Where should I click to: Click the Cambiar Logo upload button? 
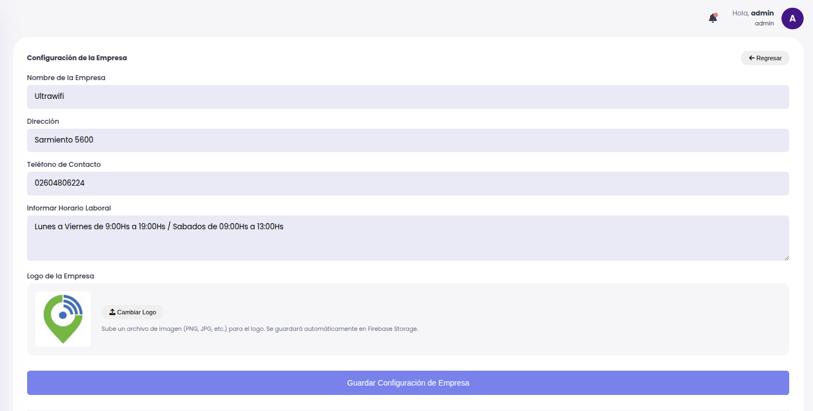point(133,312)
